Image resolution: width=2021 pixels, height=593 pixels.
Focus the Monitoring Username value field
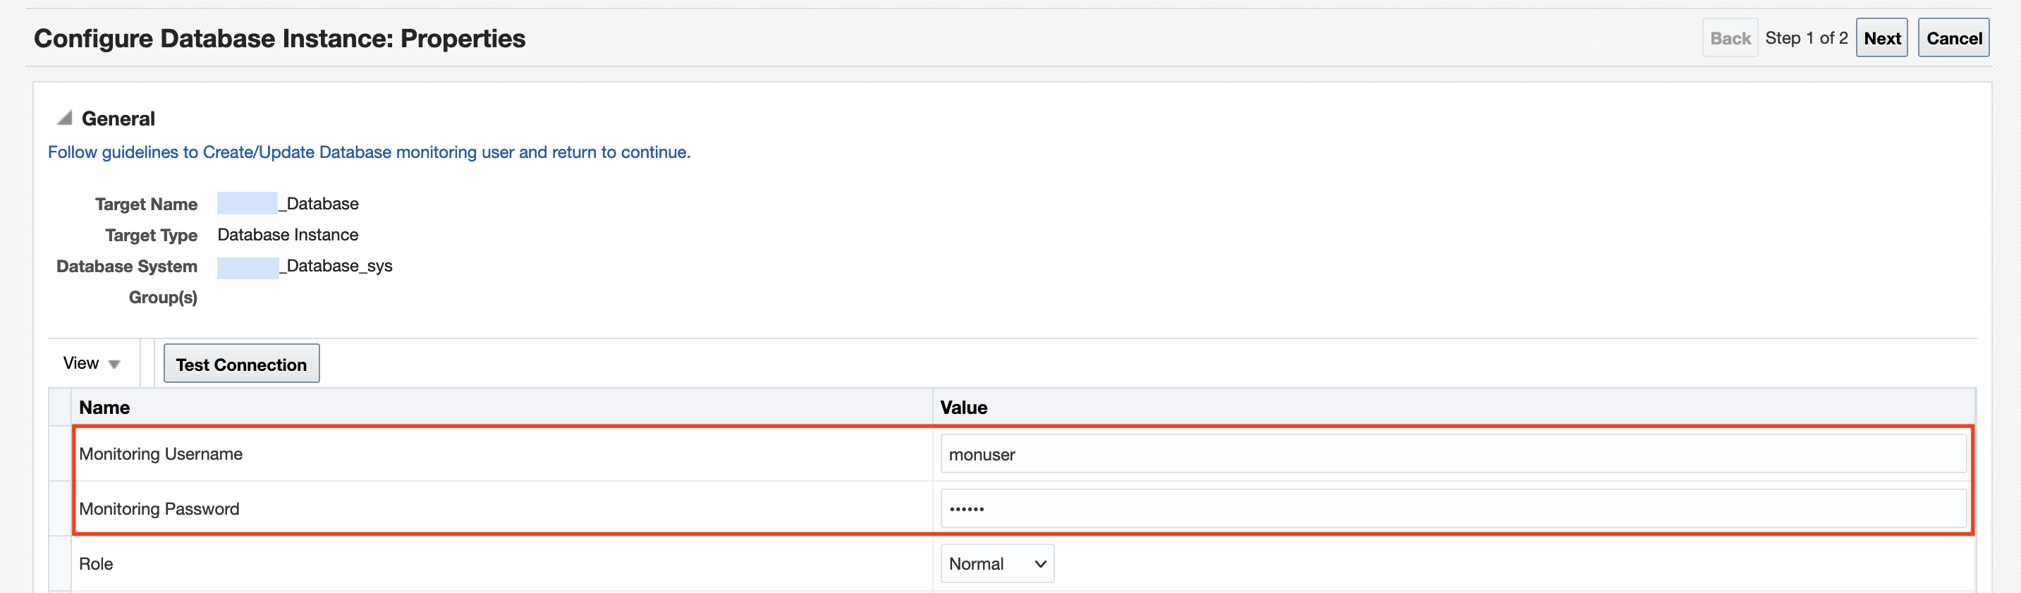point(1452,454)
